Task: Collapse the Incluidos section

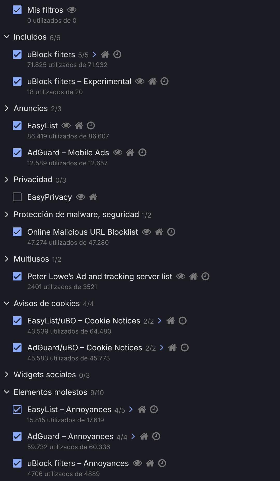Action: point(7,37)
